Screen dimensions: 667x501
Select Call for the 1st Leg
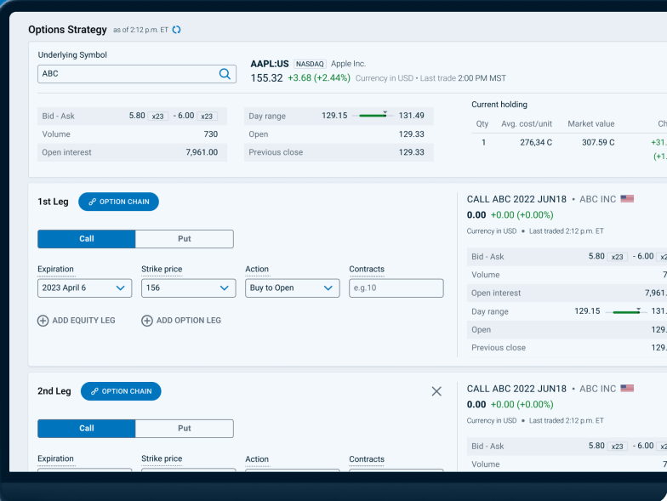coord(87,239)
